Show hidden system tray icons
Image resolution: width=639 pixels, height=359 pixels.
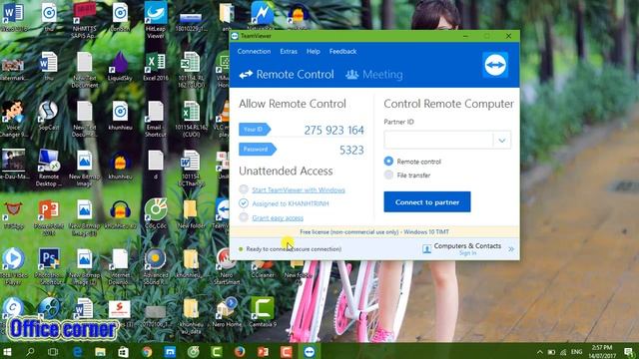pyautogui.click(x=539, y=352)
